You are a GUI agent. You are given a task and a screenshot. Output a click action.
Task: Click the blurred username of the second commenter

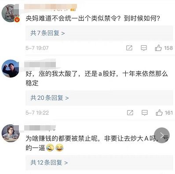(x=40, y=65)
